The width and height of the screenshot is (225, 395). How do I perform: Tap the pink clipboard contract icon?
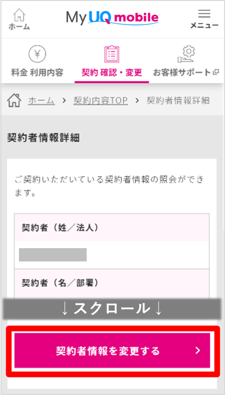pos(112,54)
